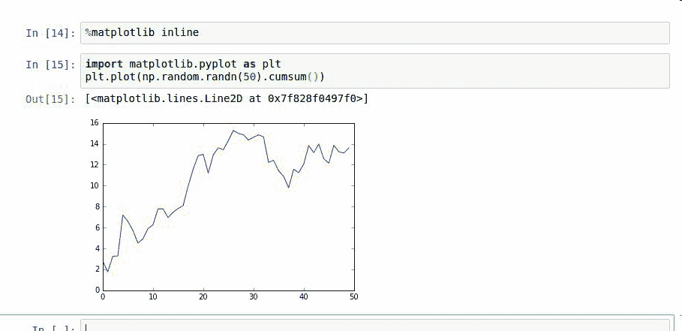Click the "%matplotlib inline" code cell

point(375,33)
